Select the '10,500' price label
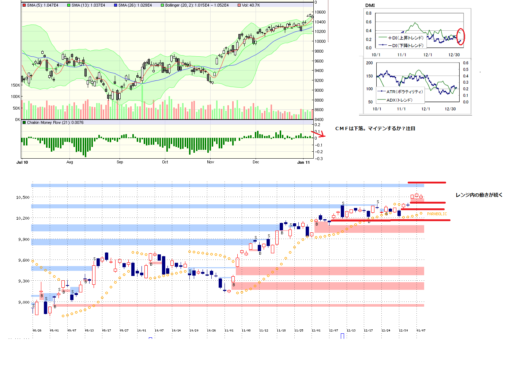This screenshot has height=375, width=528. (x=23, y=197)
